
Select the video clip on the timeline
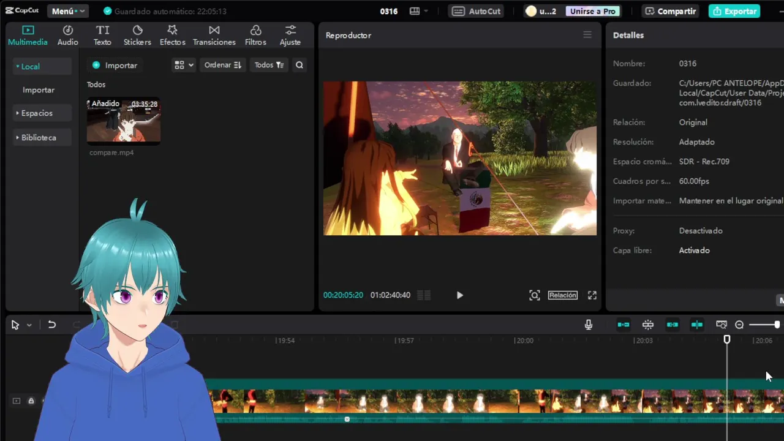496,401
